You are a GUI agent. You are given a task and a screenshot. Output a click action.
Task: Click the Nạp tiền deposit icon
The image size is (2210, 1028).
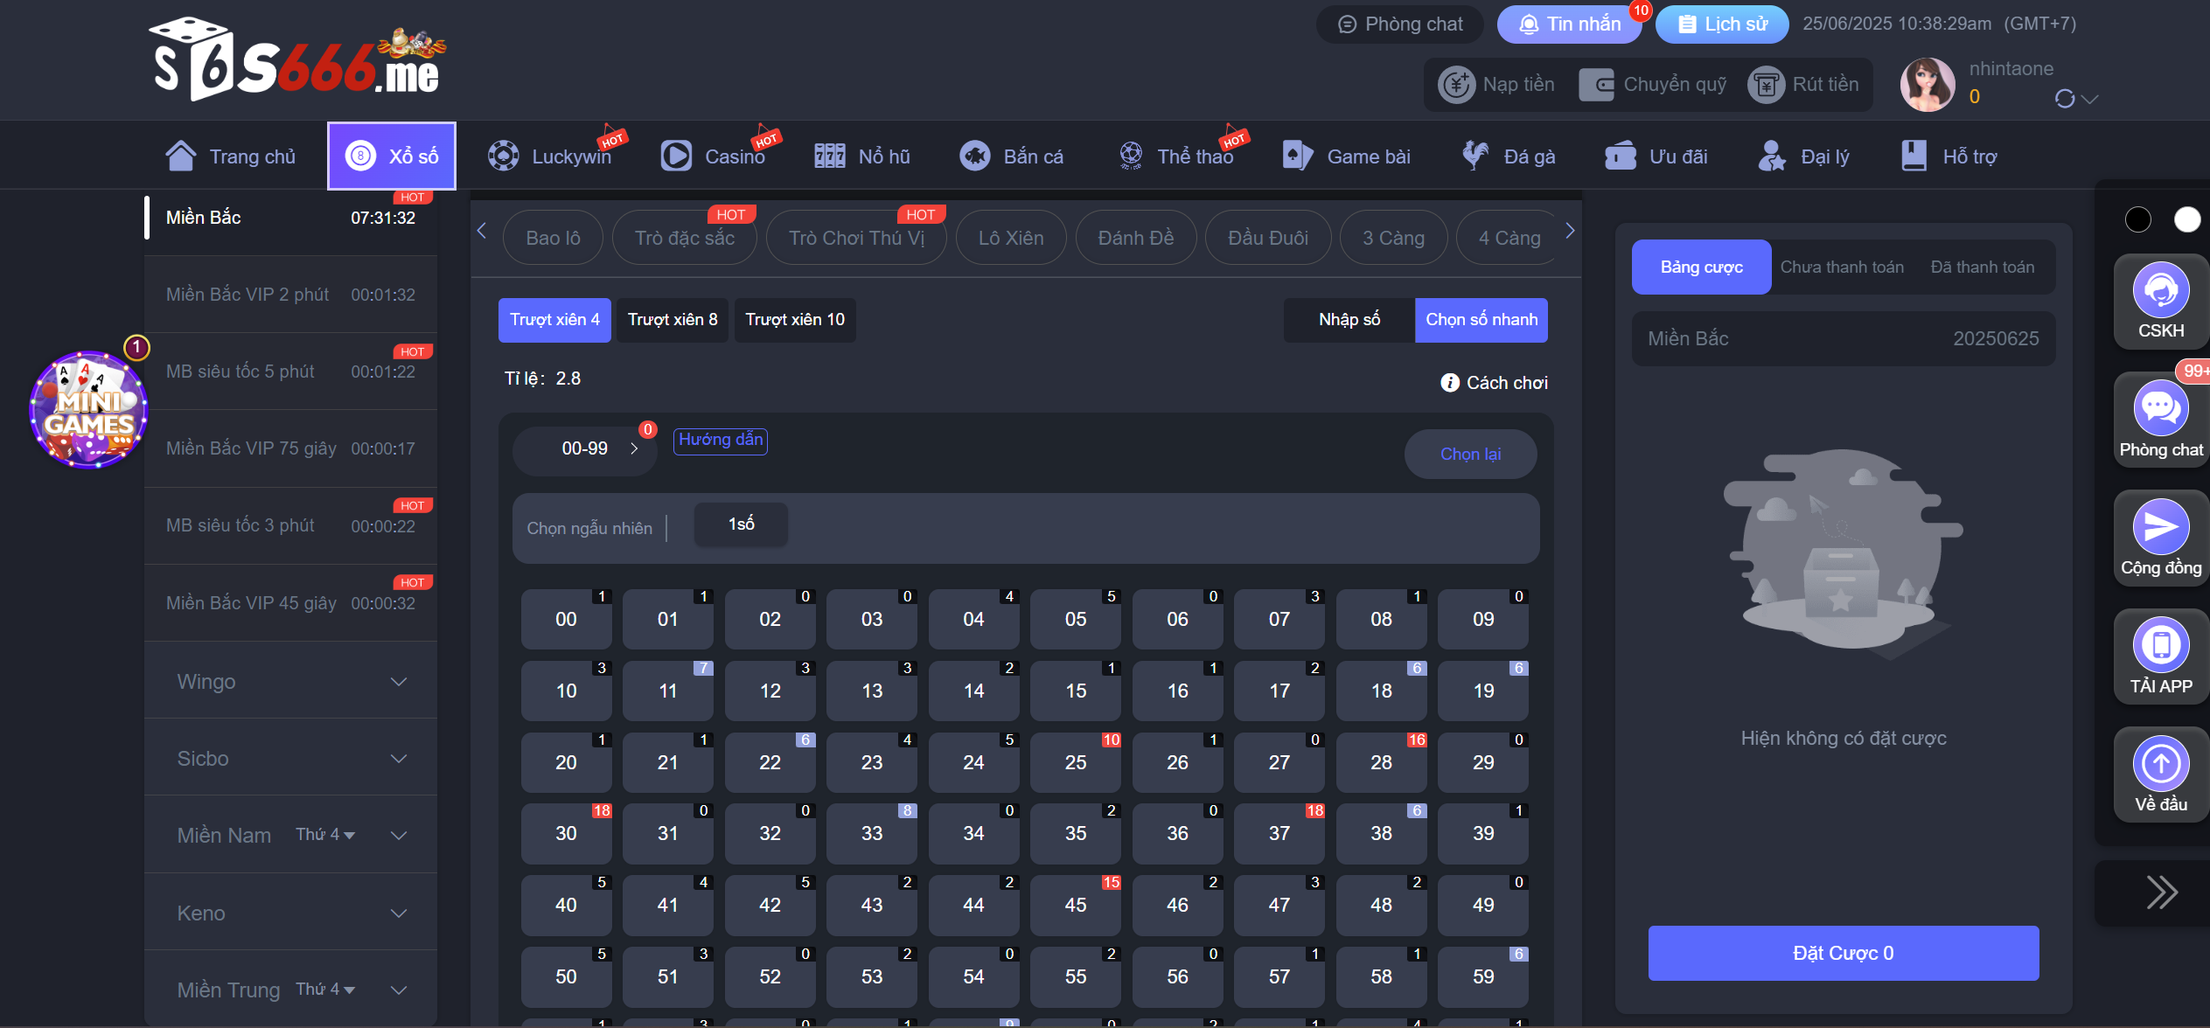tap(1457, 85)
